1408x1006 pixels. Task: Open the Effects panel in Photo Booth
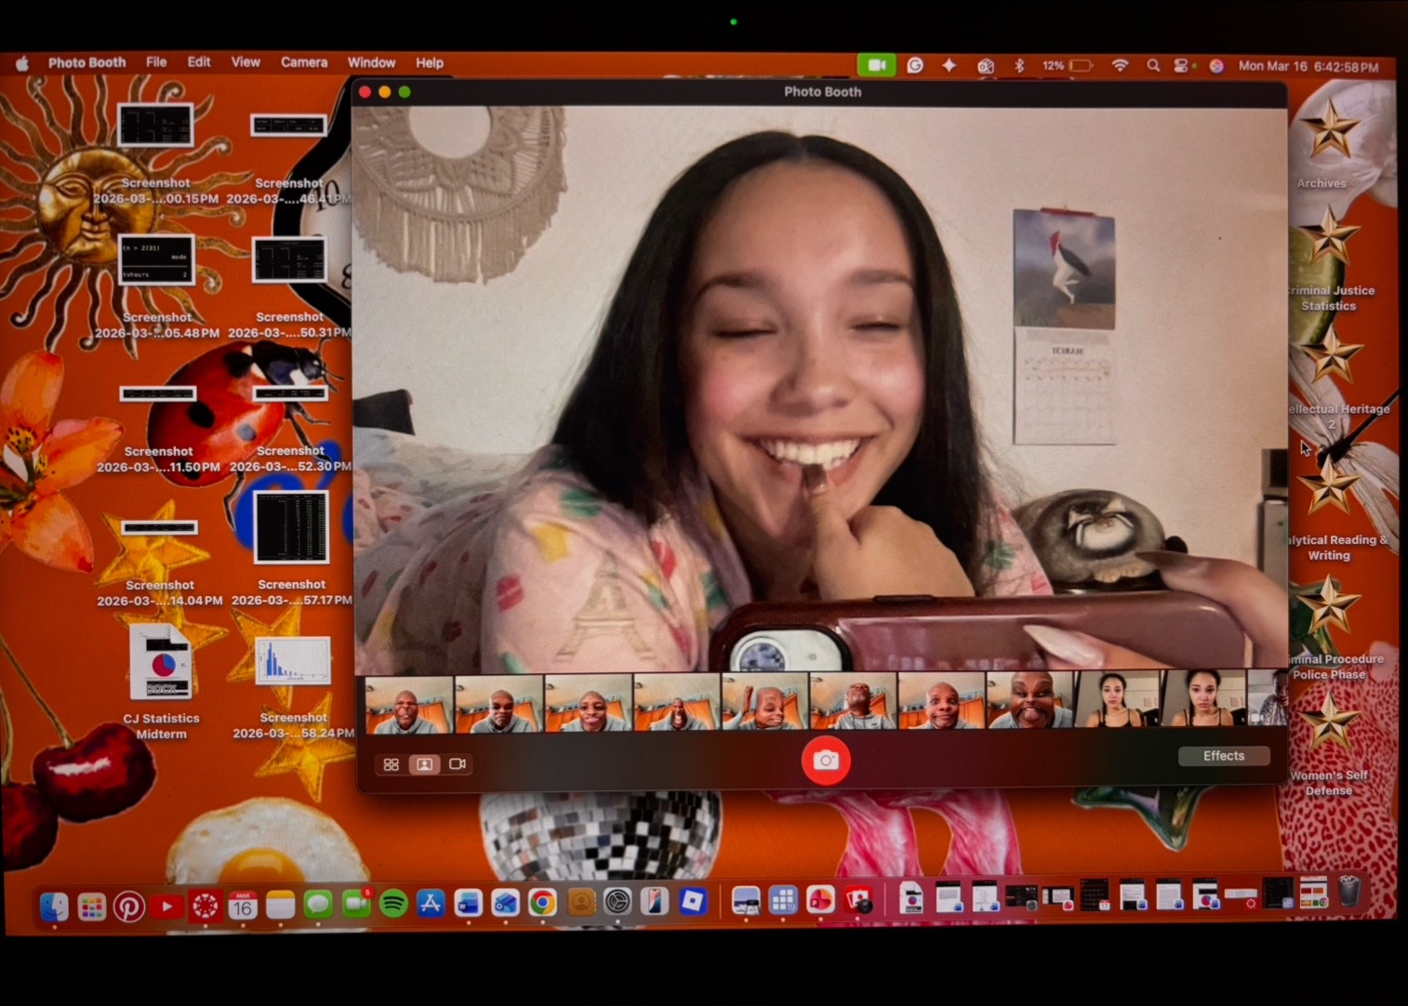click(1224, 756)
